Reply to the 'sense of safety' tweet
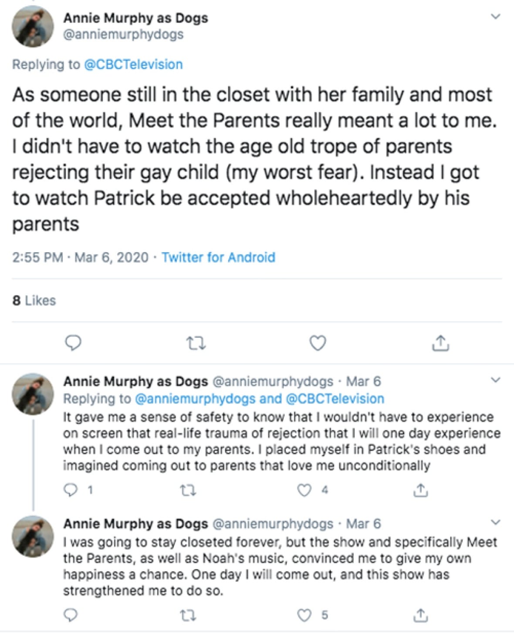 [71, 490]
